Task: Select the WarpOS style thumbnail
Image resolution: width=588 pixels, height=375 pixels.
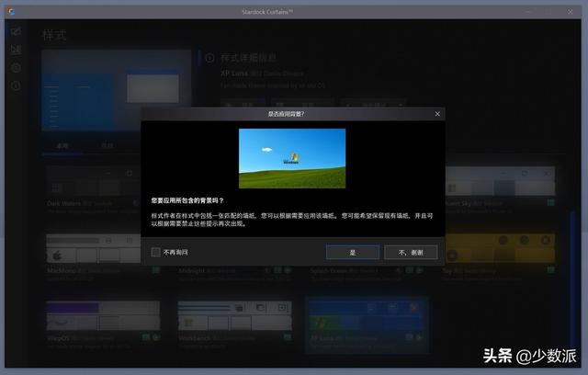Action: 103,315
